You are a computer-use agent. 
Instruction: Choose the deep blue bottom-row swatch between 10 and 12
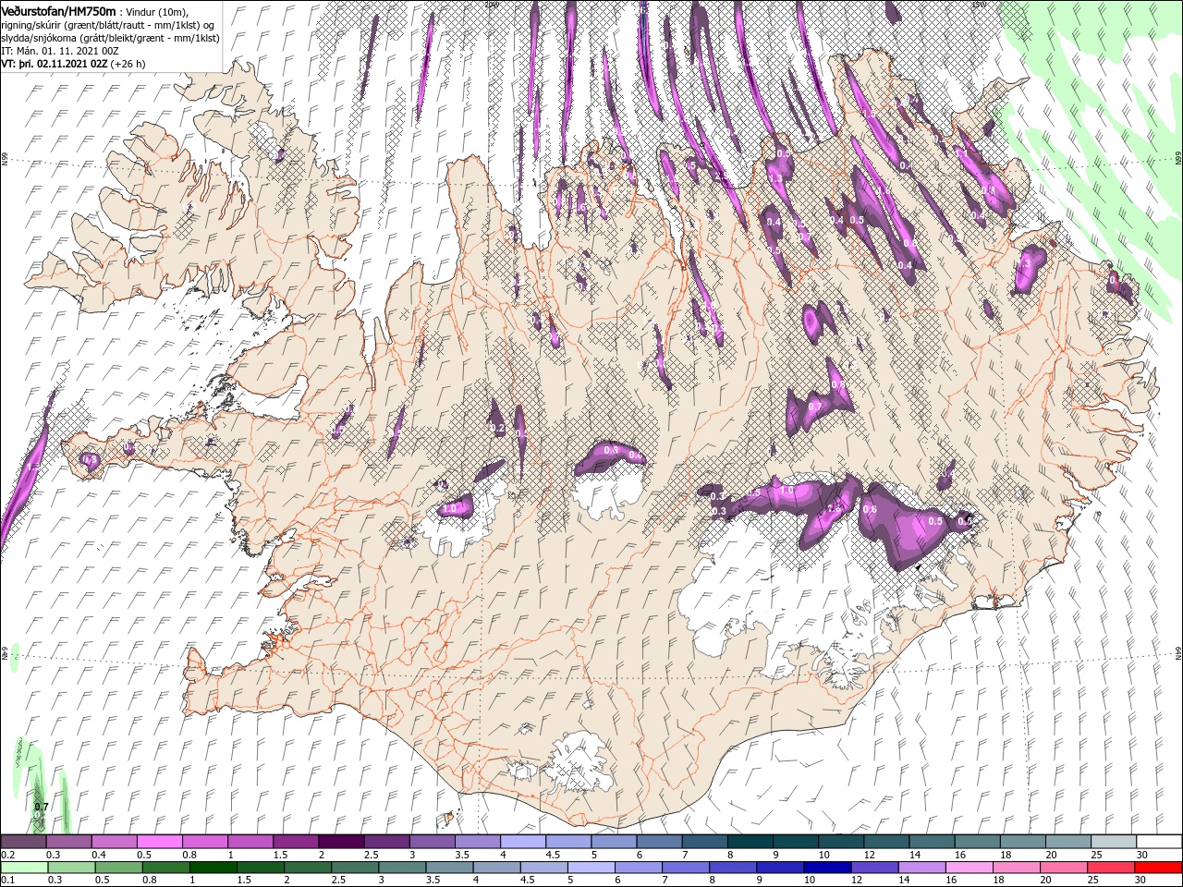pyautogui.click(x=825, y=868)
